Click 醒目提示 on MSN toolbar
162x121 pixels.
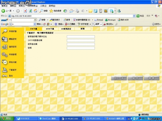(55, 20)
